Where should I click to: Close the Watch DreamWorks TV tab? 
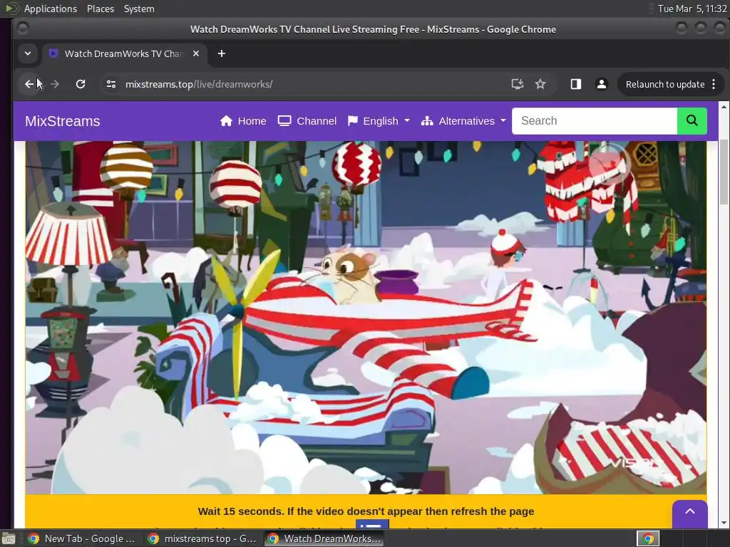(196, 53)
